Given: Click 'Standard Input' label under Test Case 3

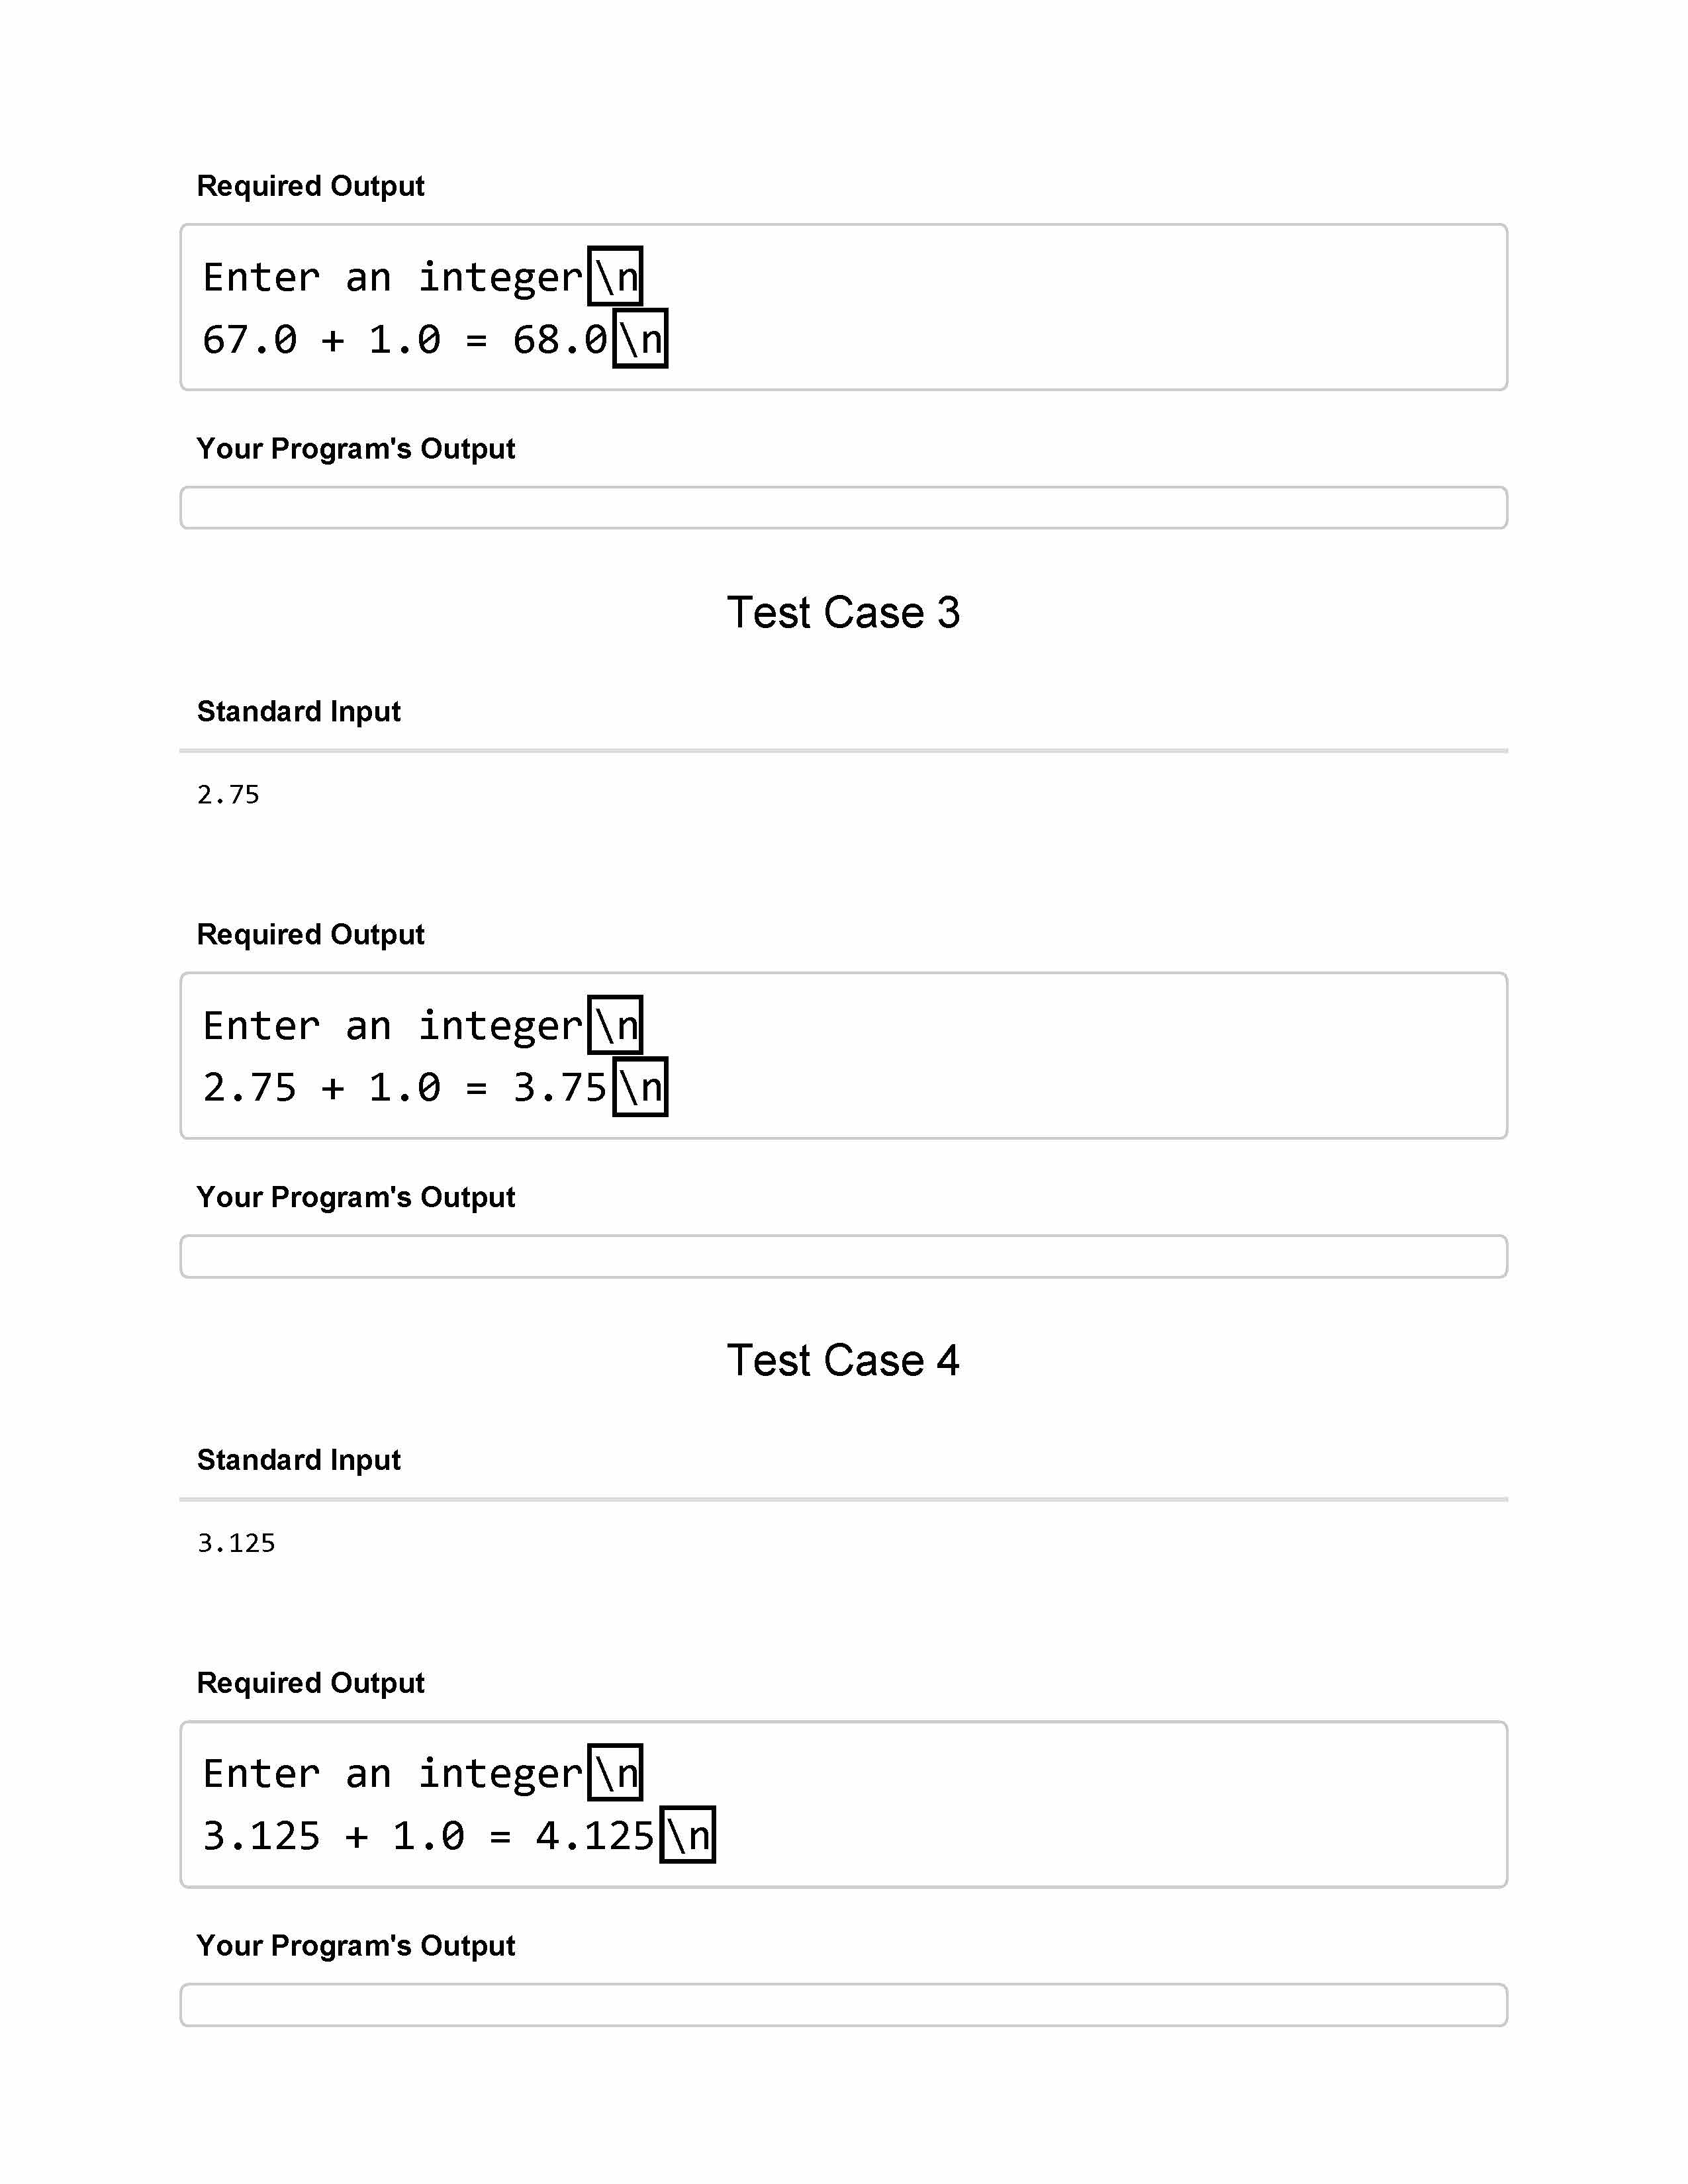Looking at the screenshot, I should [298, 711].
